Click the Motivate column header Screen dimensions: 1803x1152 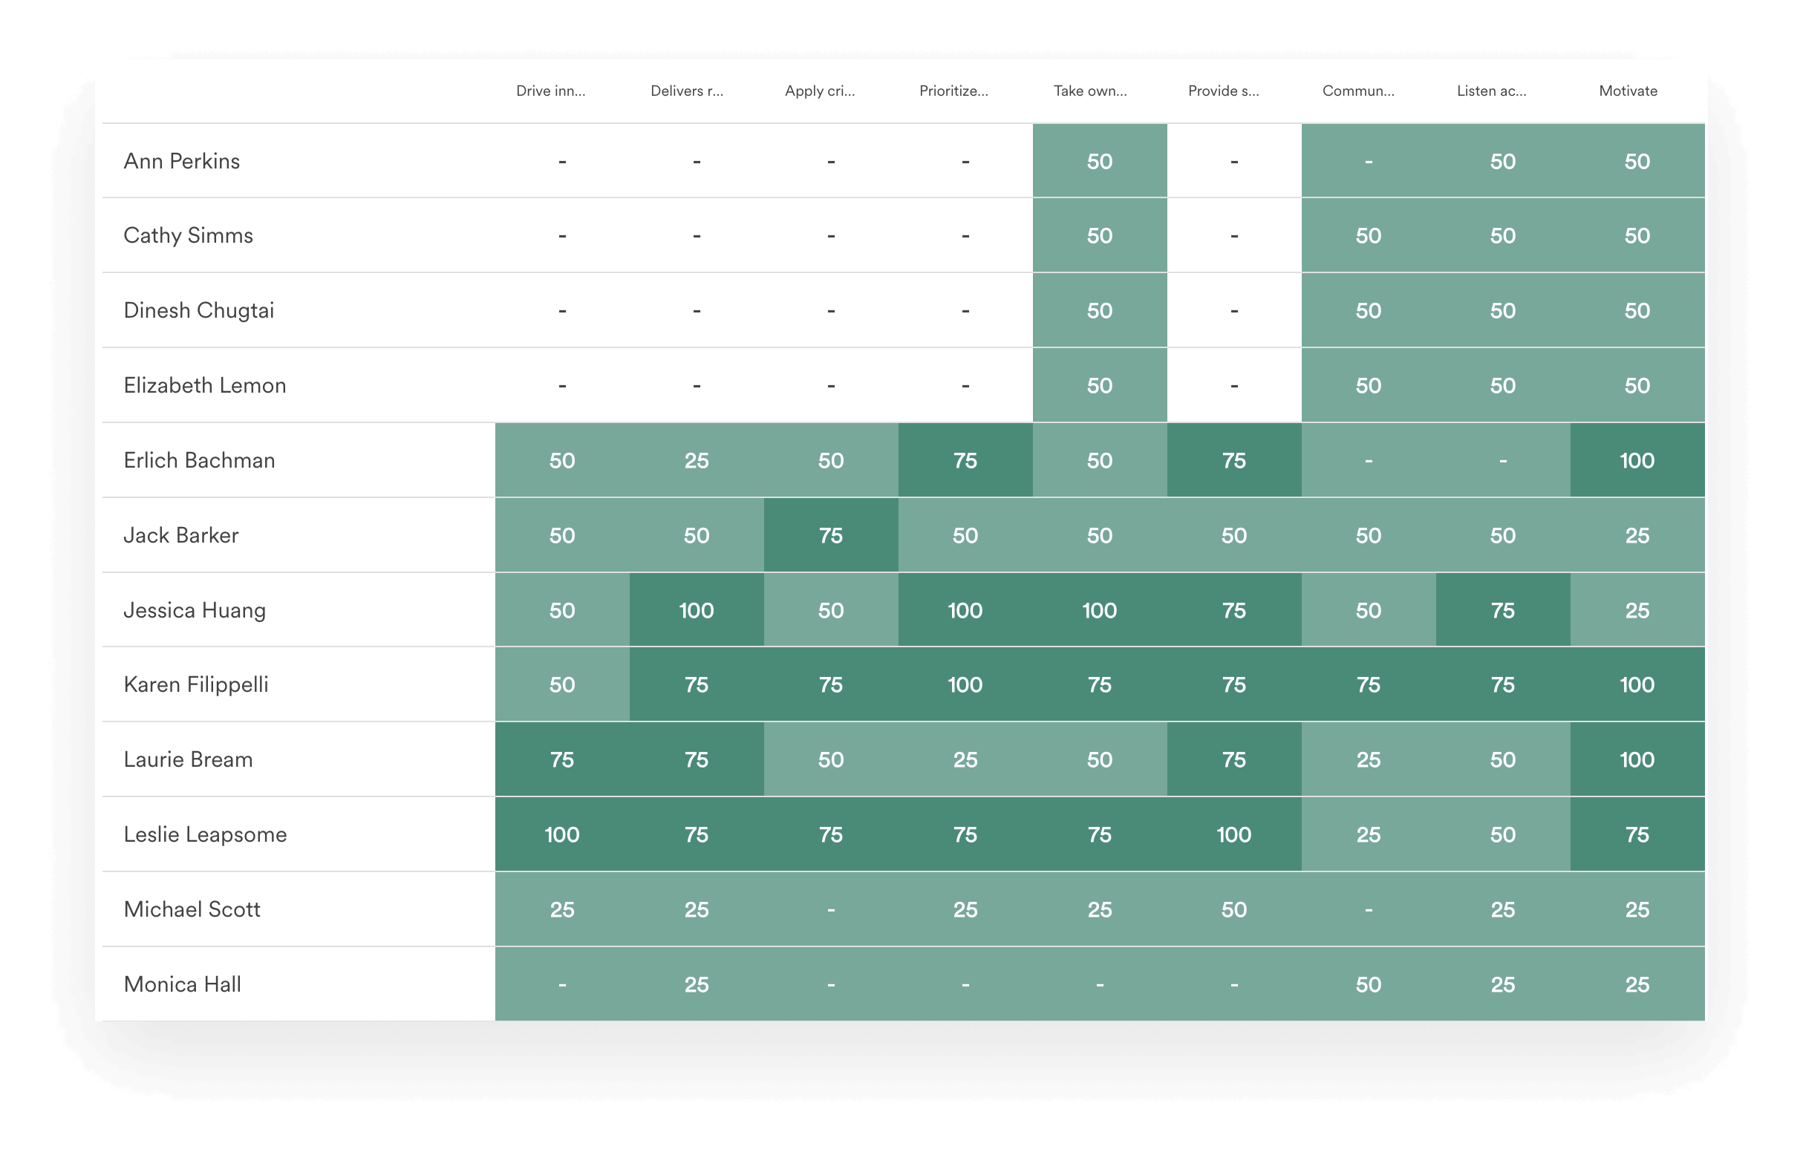[1628, 91]
